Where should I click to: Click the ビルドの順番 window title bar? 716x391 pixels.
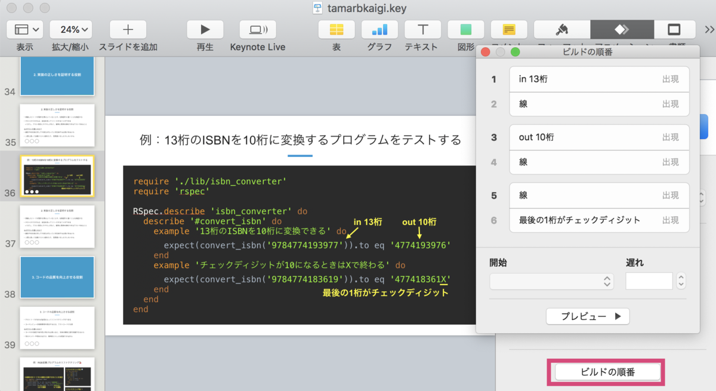click(x=588, y=52)
